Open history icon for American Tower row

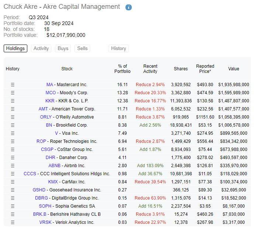(x=13, y=109)
